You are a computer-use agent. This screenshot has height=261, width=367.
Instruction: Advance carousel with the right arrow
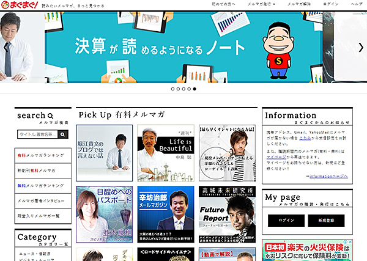click(361, 47)
